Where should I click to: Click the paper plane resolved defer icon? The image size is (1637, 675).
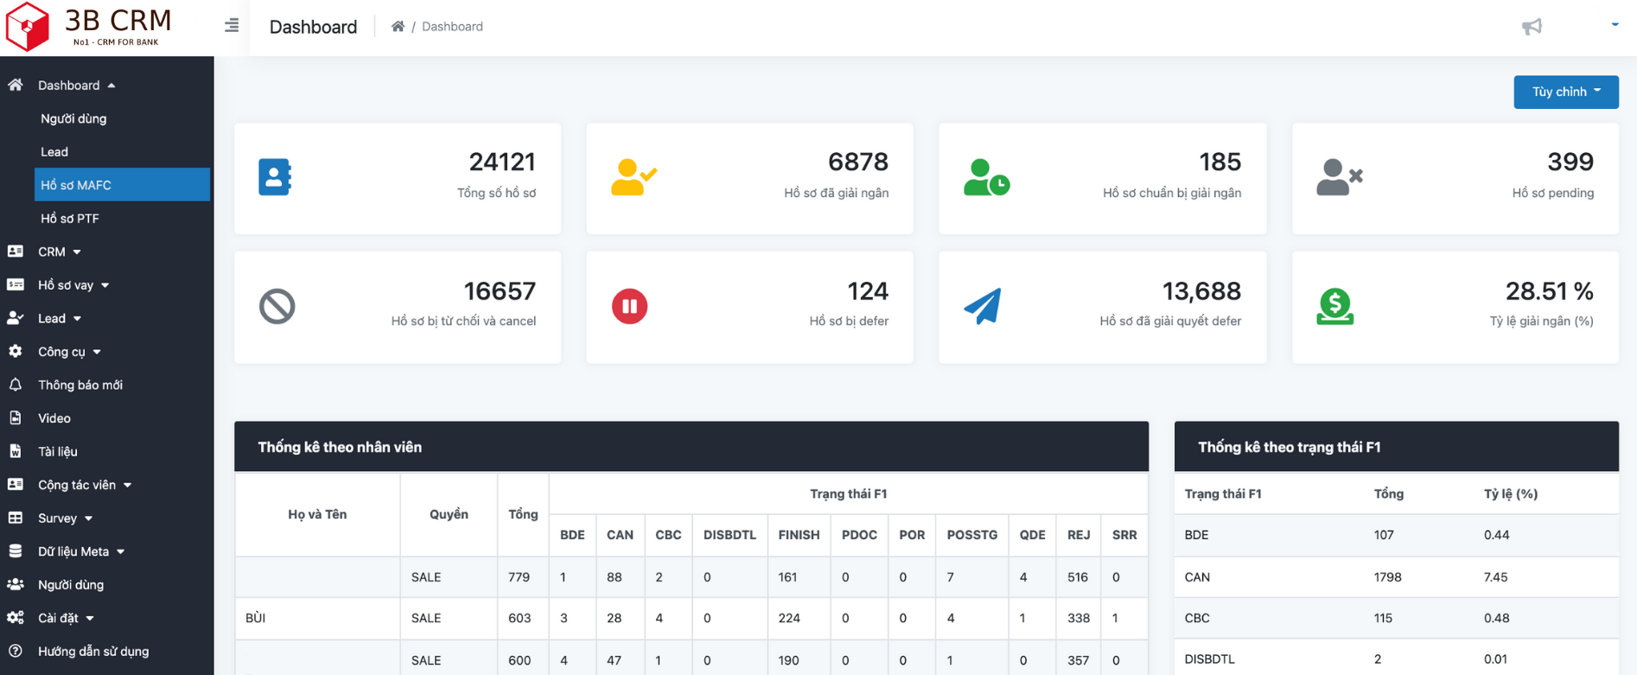pyautogui.click(x=983, y=306)
